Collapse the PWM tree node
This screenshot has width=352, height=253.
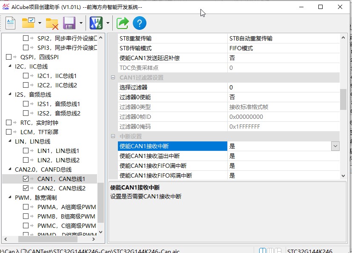(x=10, y=197)
